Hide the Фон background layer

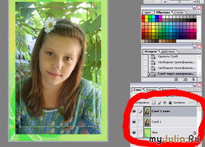click(134, 133)
